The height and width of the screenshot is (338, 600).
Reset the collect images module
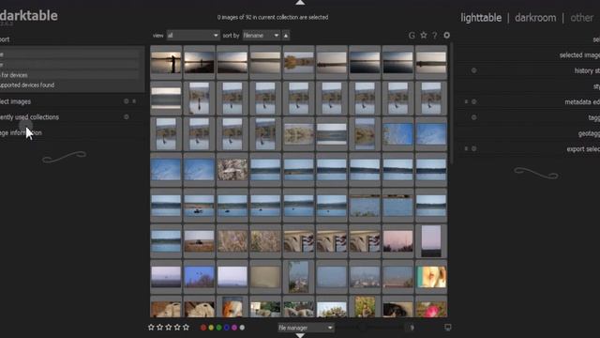click(x=126, y=101)
